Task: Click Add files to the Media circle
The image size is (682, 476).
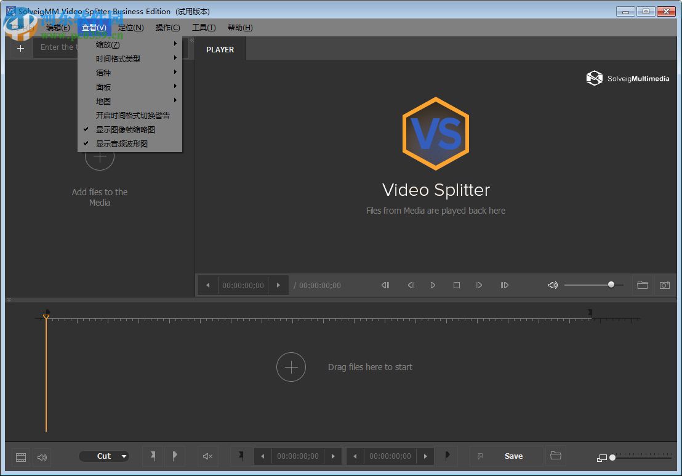Action: [x=99, y=158]
